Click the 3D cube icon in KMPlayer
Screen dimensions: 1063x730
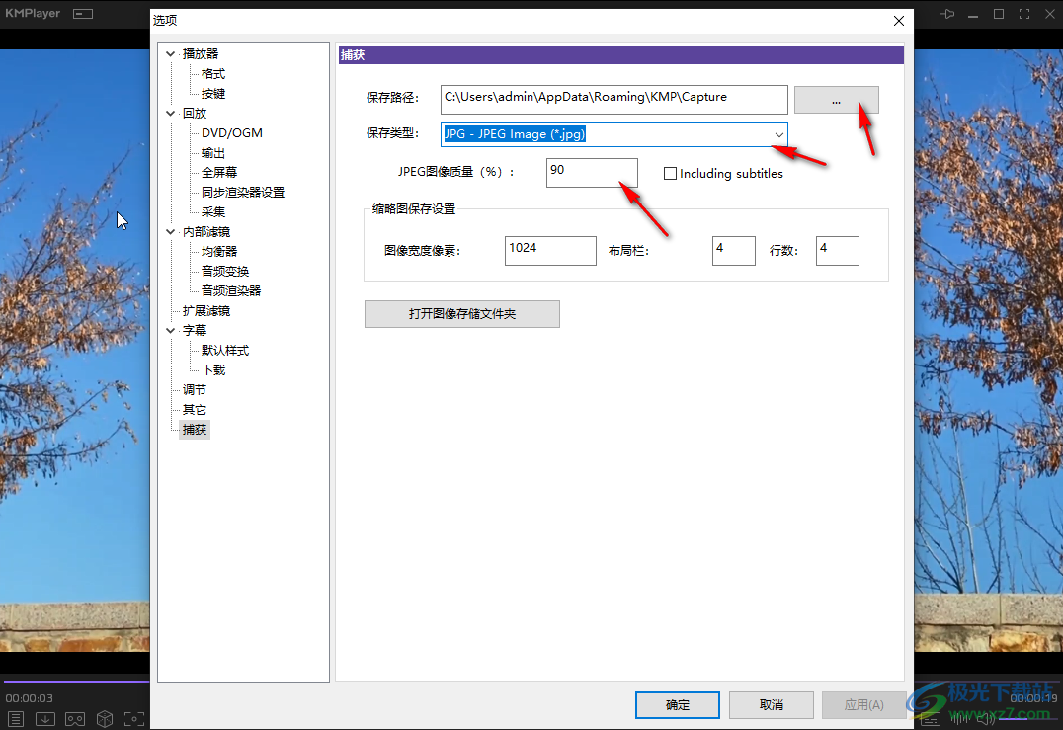(105, 719)
